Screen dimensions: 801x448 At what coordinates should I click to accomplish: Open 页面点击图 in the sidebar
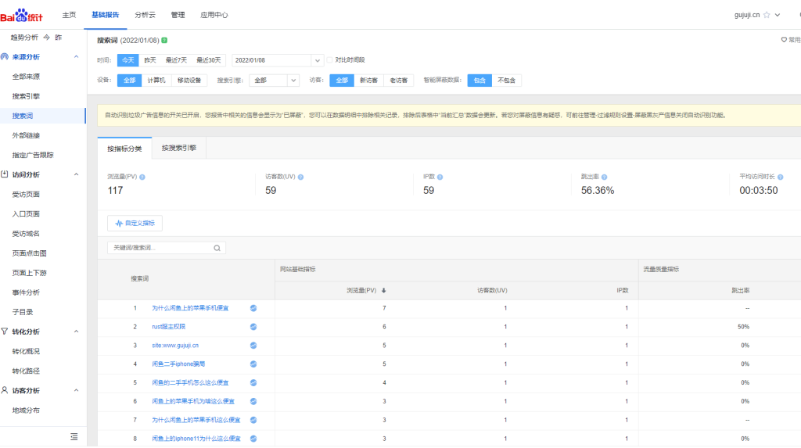coord(30,253)
